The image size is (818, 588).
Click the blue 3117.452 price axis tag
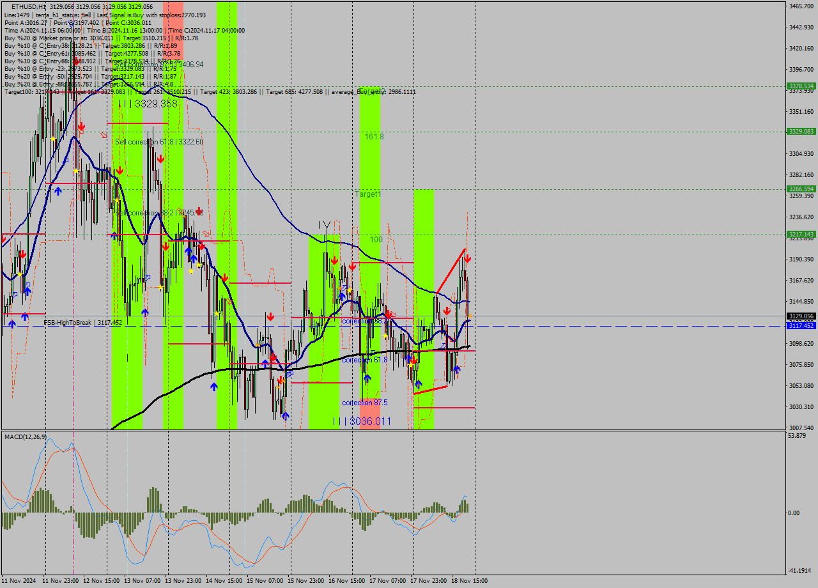click(x=801, y=325)
